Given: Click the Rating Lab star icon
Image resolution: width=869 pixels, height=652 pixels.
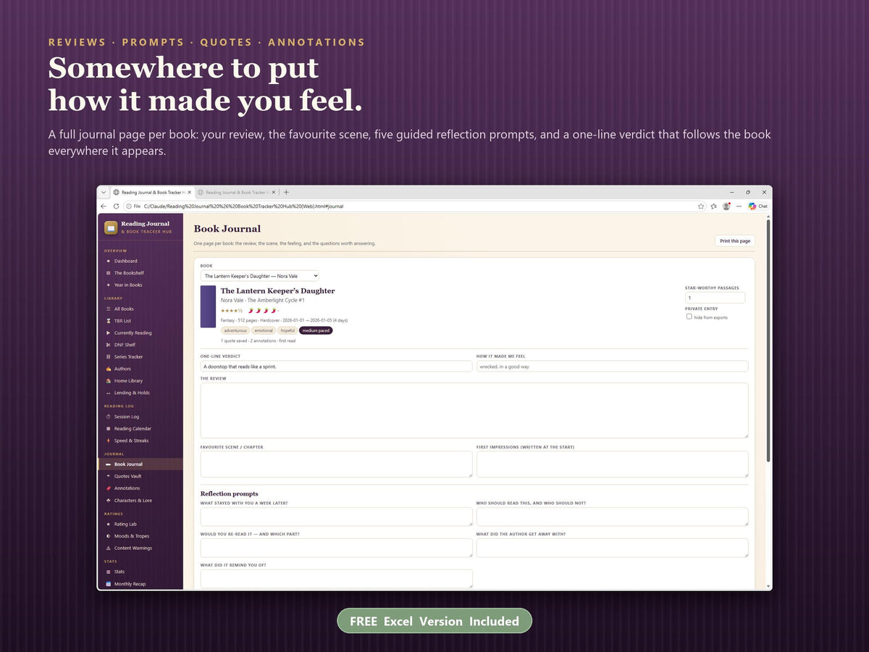Looking at the screenshot, I should click(109, 524).
